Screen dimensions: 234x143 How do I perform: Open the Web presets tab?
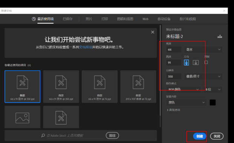145,19
